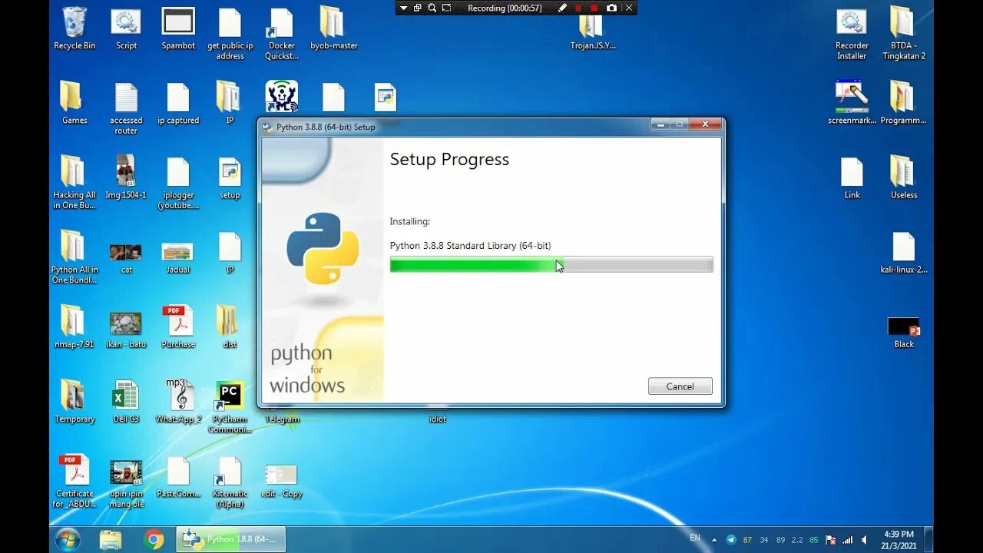Open the recorder toolbar dropdown arrow
Image resolution: width=983 pixels, height=553 pixels.
[x=404, y=8]
